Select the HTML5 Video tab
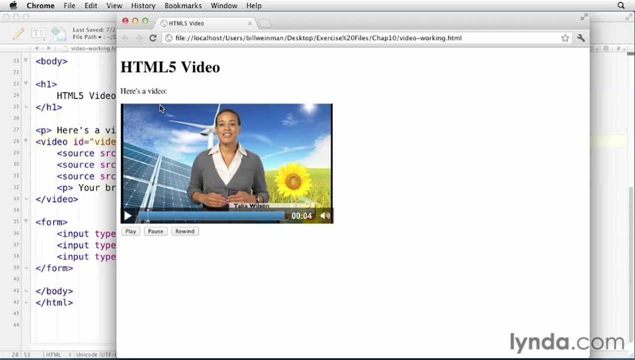The width and height of the screenshot is (635, 360). point(205,23)
